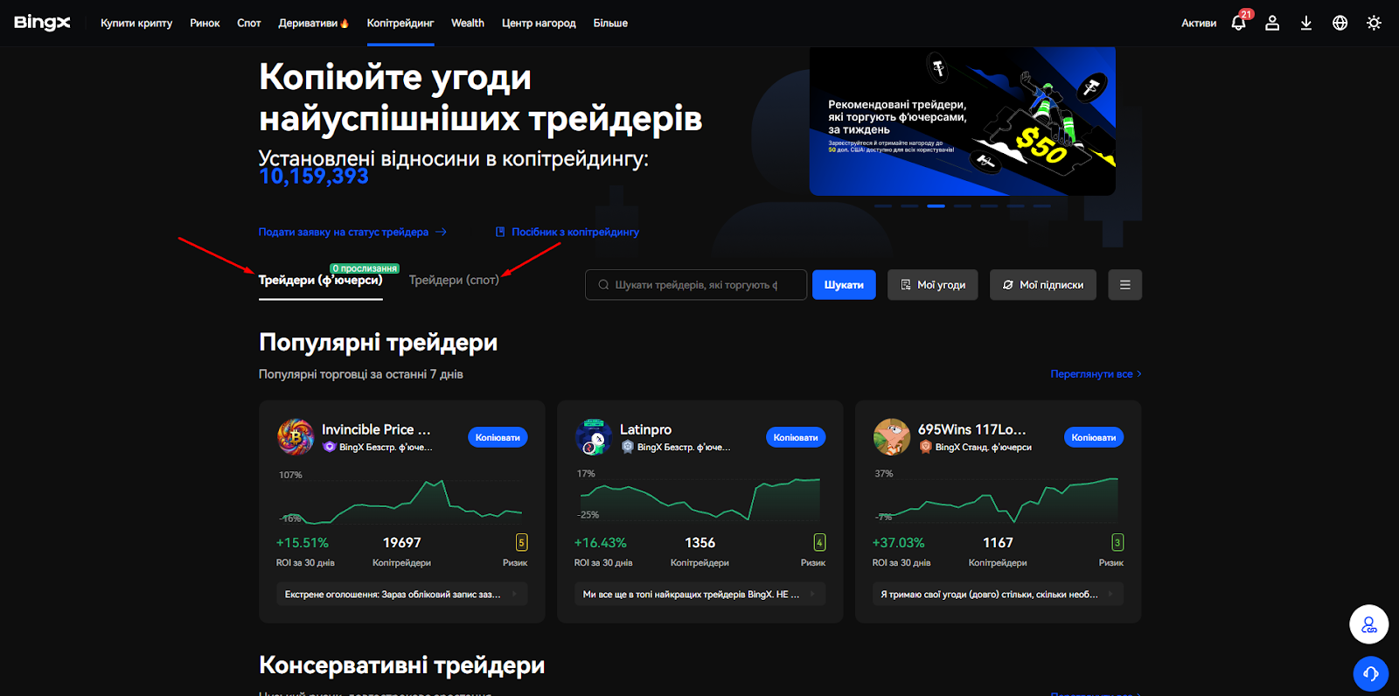This screenshot has height=696, width=1399.
Task: Expand Latinpro description Ми все ще
Action: (700, 595)
